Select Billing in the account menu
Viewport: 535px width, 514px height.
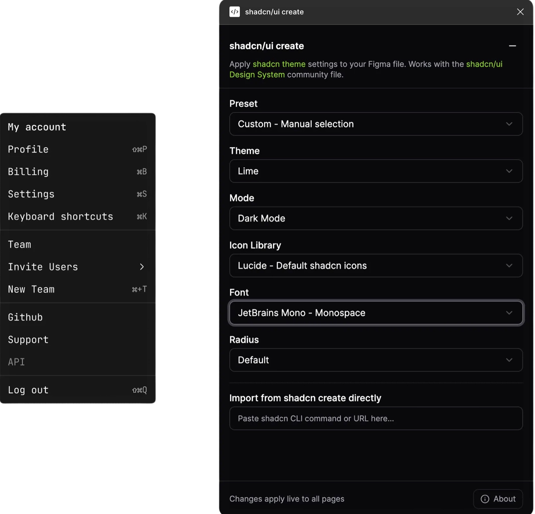coord(78,172)
